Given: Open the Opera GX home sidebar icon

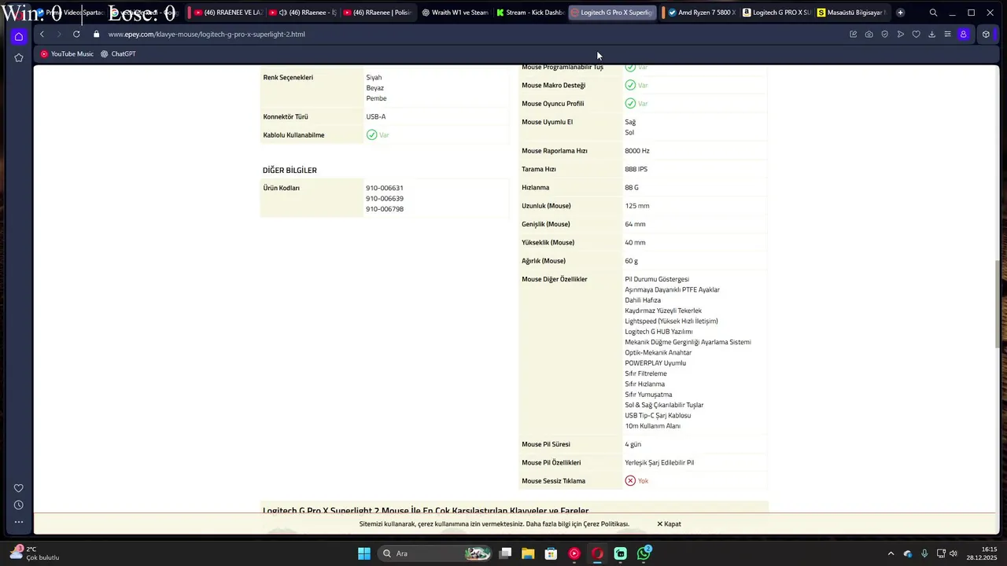Looking at the screenshot, I should [19, 36].
